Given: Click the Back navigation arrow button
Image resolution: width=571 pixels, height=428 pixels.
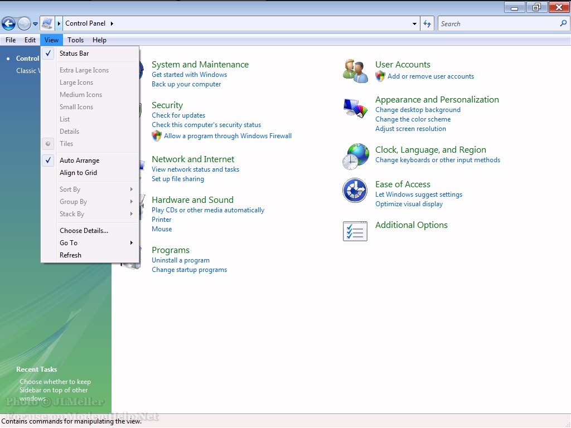Looking at the screenshot, I should point(8,23).
